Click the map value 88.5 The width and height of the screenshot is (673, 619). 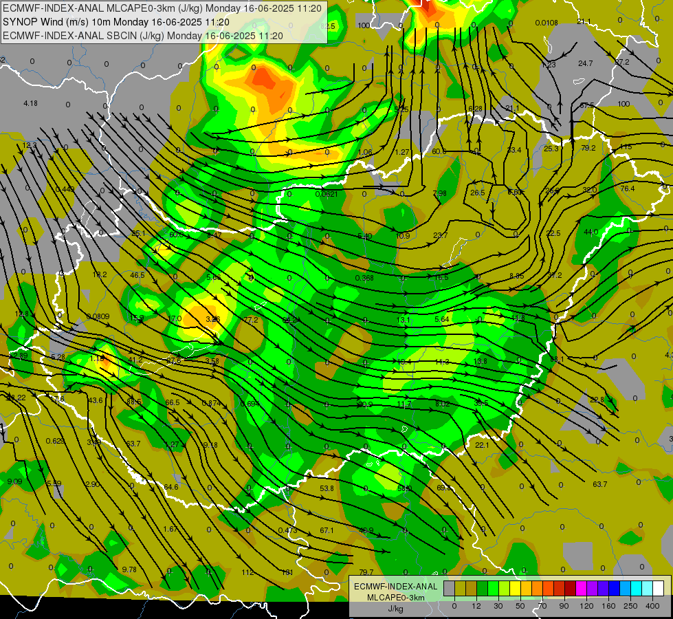[134, 402]
